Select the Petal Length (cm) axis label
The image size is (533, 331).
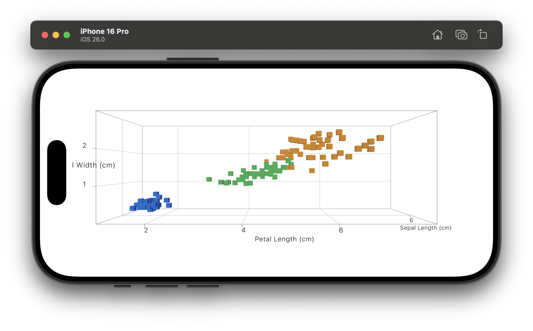point(284,239)
